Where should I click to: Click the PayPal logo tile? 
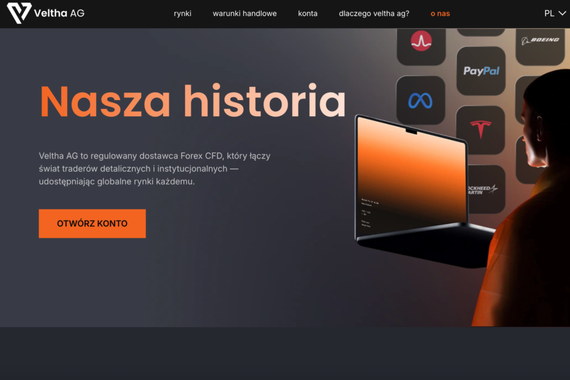pyautogui.click(x=480, y=71)
